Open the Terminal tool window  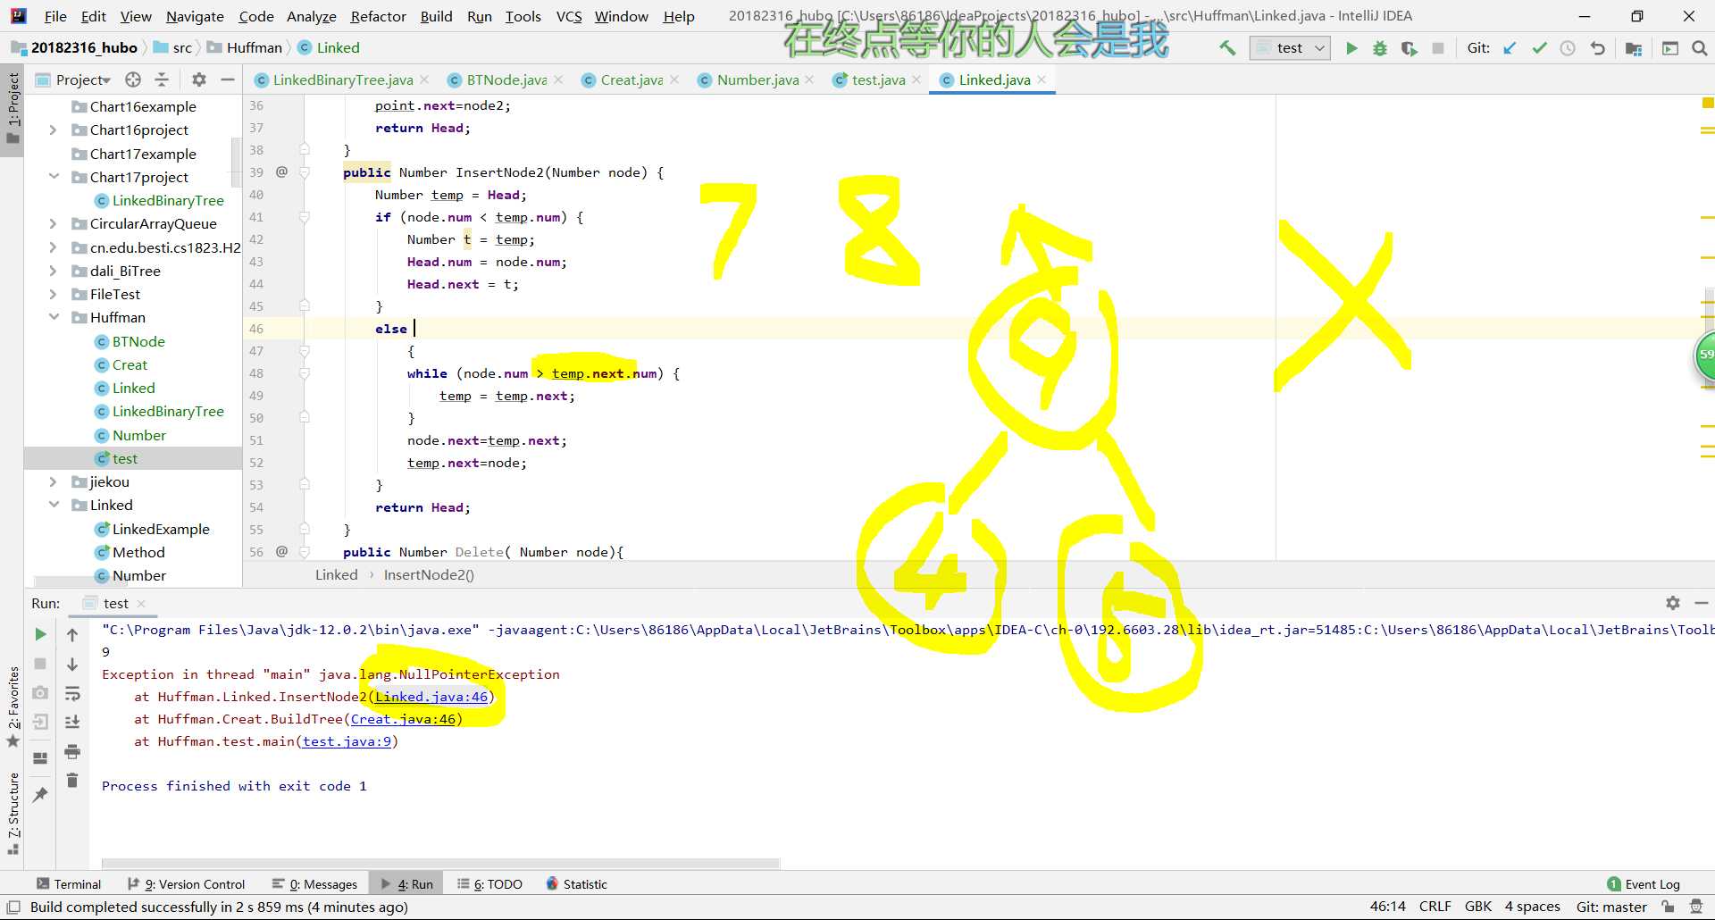click(69, 884)
